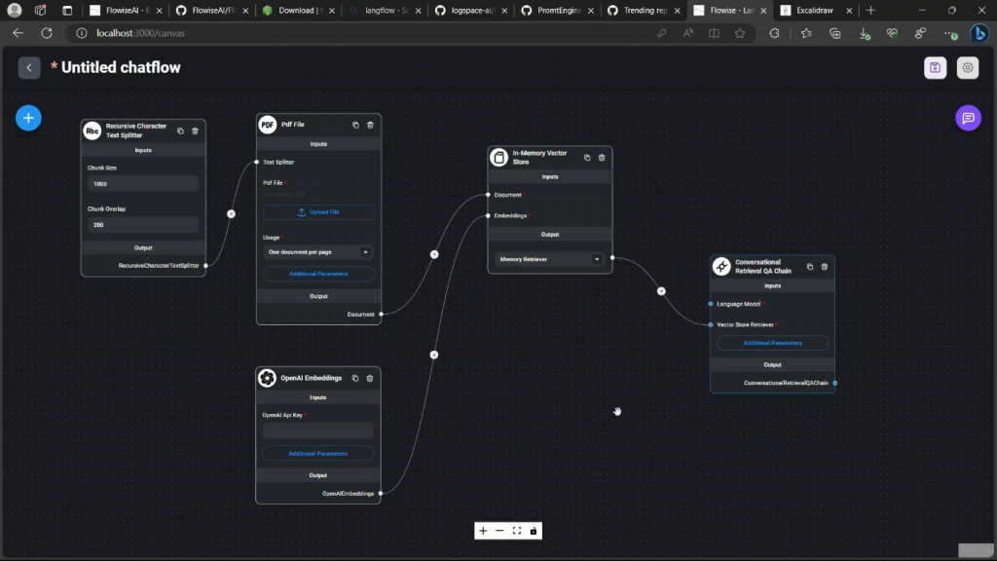This screenshot has height=561, width=997.
Task: Open the Bing sidebar icon
Action: click(979, 33)
